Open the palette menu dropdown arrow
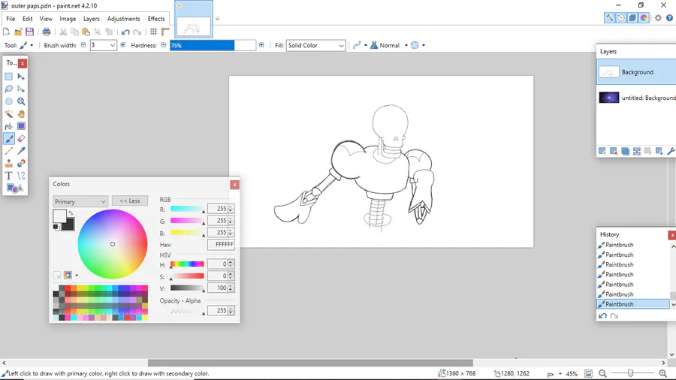 [77, 276]
